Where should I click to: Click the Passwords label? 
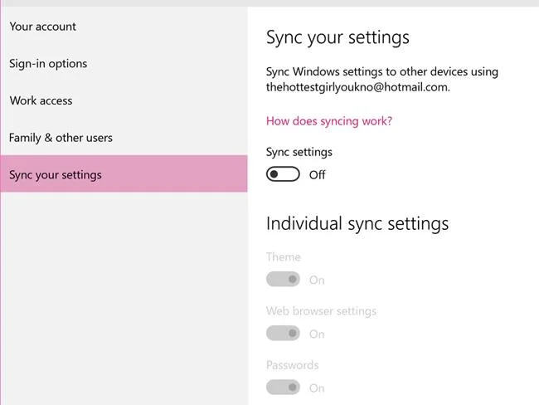tap(292, 365)
